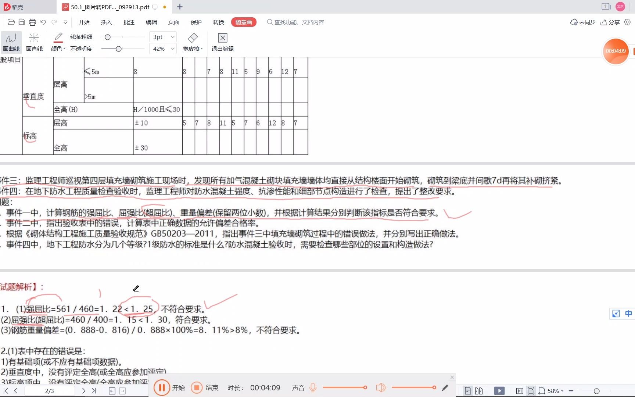This screenshot has width=635, height=397.
Task: Go to next page arrow
Action: [x=83, y=391]
